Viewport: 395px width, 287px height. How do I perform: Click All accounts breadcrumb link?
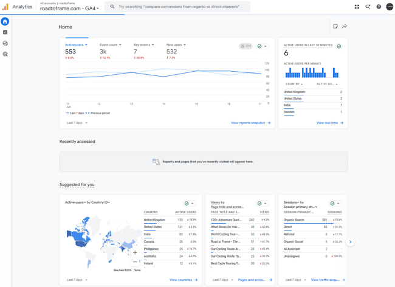48,3
